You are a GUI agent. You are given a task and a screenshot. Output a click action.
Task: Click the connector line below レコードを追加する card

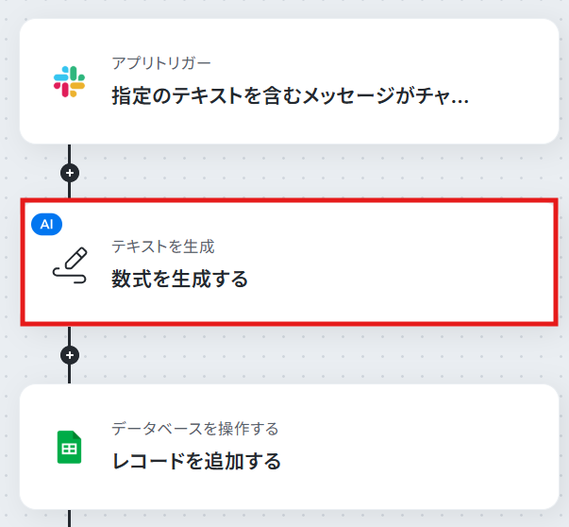69,518
